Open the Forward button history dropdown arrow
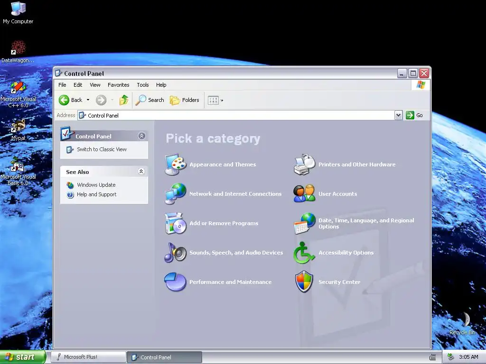Viewport: 486px width, 364px height. 112,100
